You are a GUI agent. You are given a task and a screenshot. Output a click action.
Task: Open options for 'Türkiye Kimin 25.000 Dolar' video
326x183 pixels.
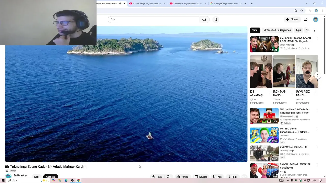(317, 110)
